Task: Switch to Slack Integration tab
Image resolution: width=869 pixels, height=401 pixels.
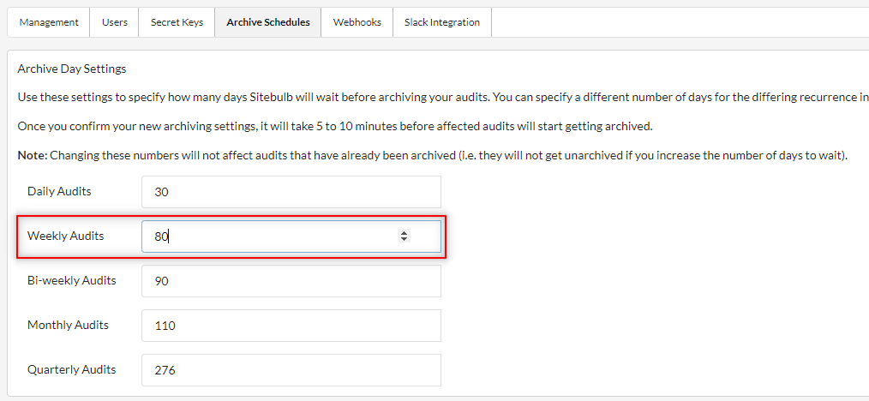Action: 442,23
